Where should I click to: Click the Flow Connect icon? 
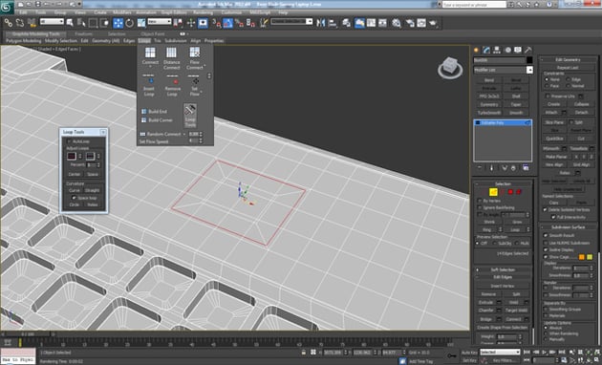[x=195, y=53]
